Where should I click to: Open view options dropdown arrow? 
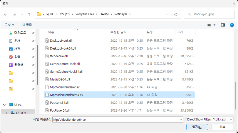coord(214,25)
